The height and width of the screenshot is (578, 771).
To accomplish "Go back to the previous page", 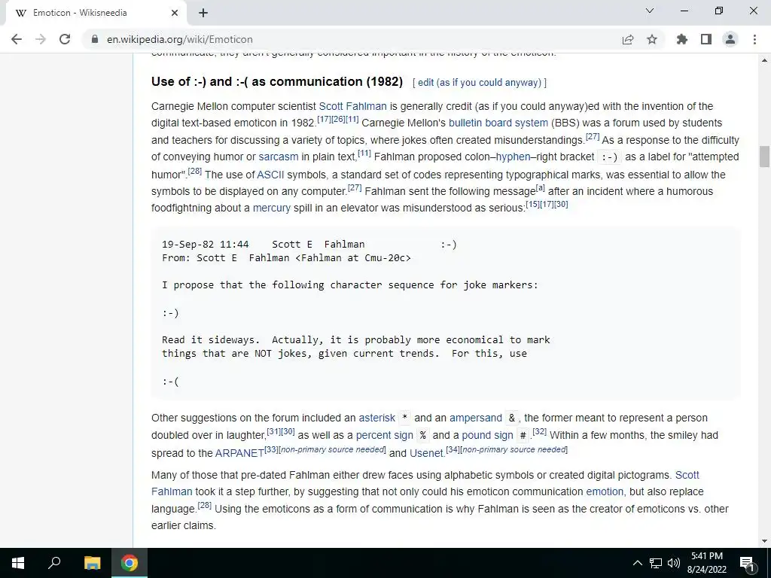I will [x=17, y=39].
